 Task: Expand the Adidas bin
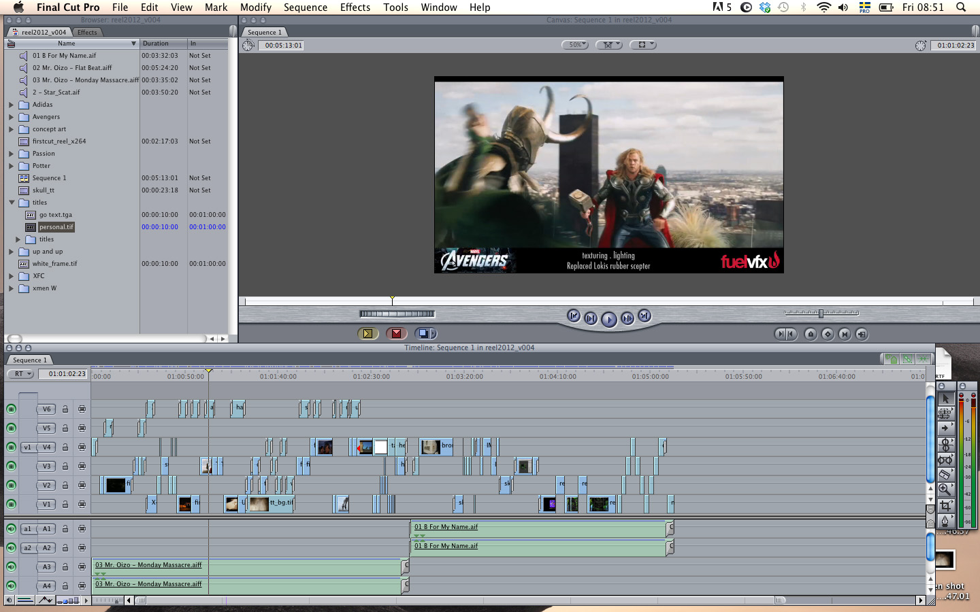pos(11,105)
